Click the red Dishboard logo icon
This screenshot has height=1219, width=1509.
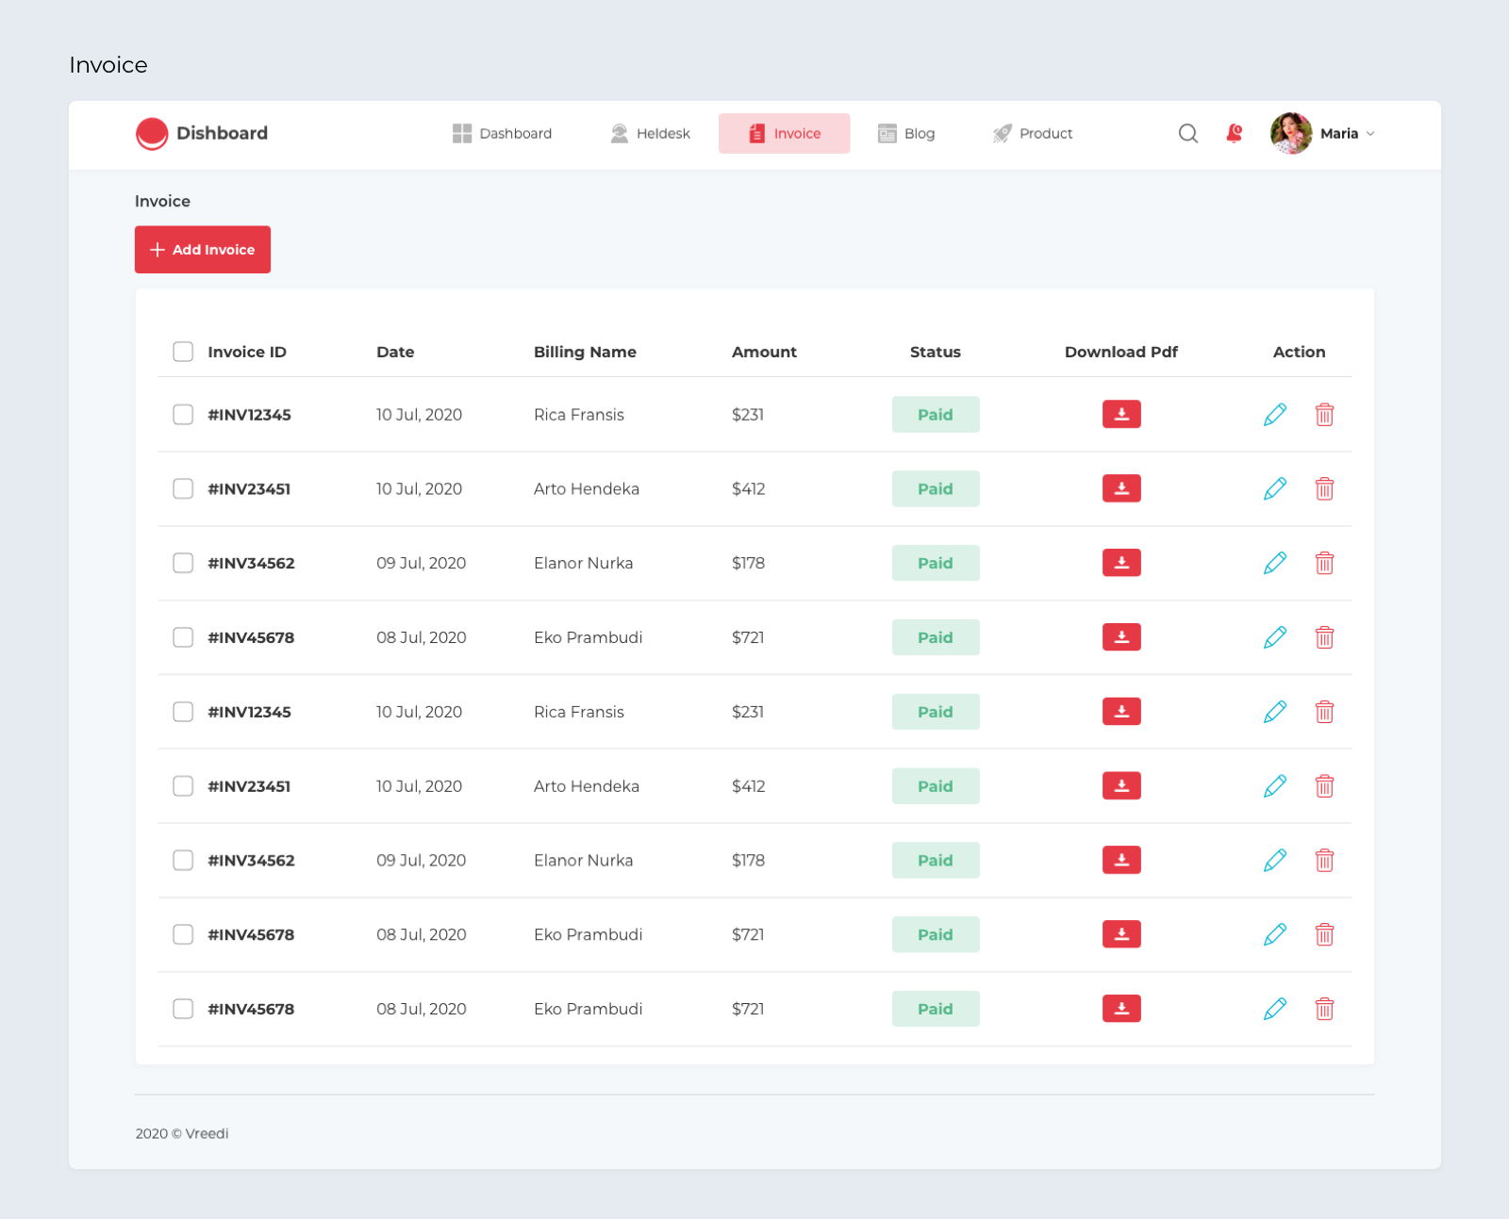click(152, 134)
